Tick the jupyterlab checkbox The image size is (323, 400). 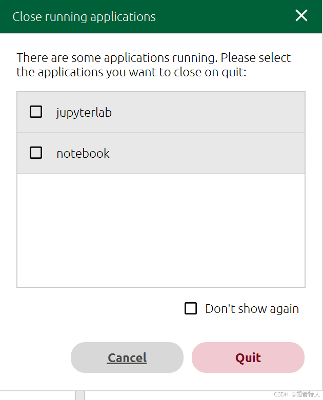pyautogui.click(x=36, y=112)
